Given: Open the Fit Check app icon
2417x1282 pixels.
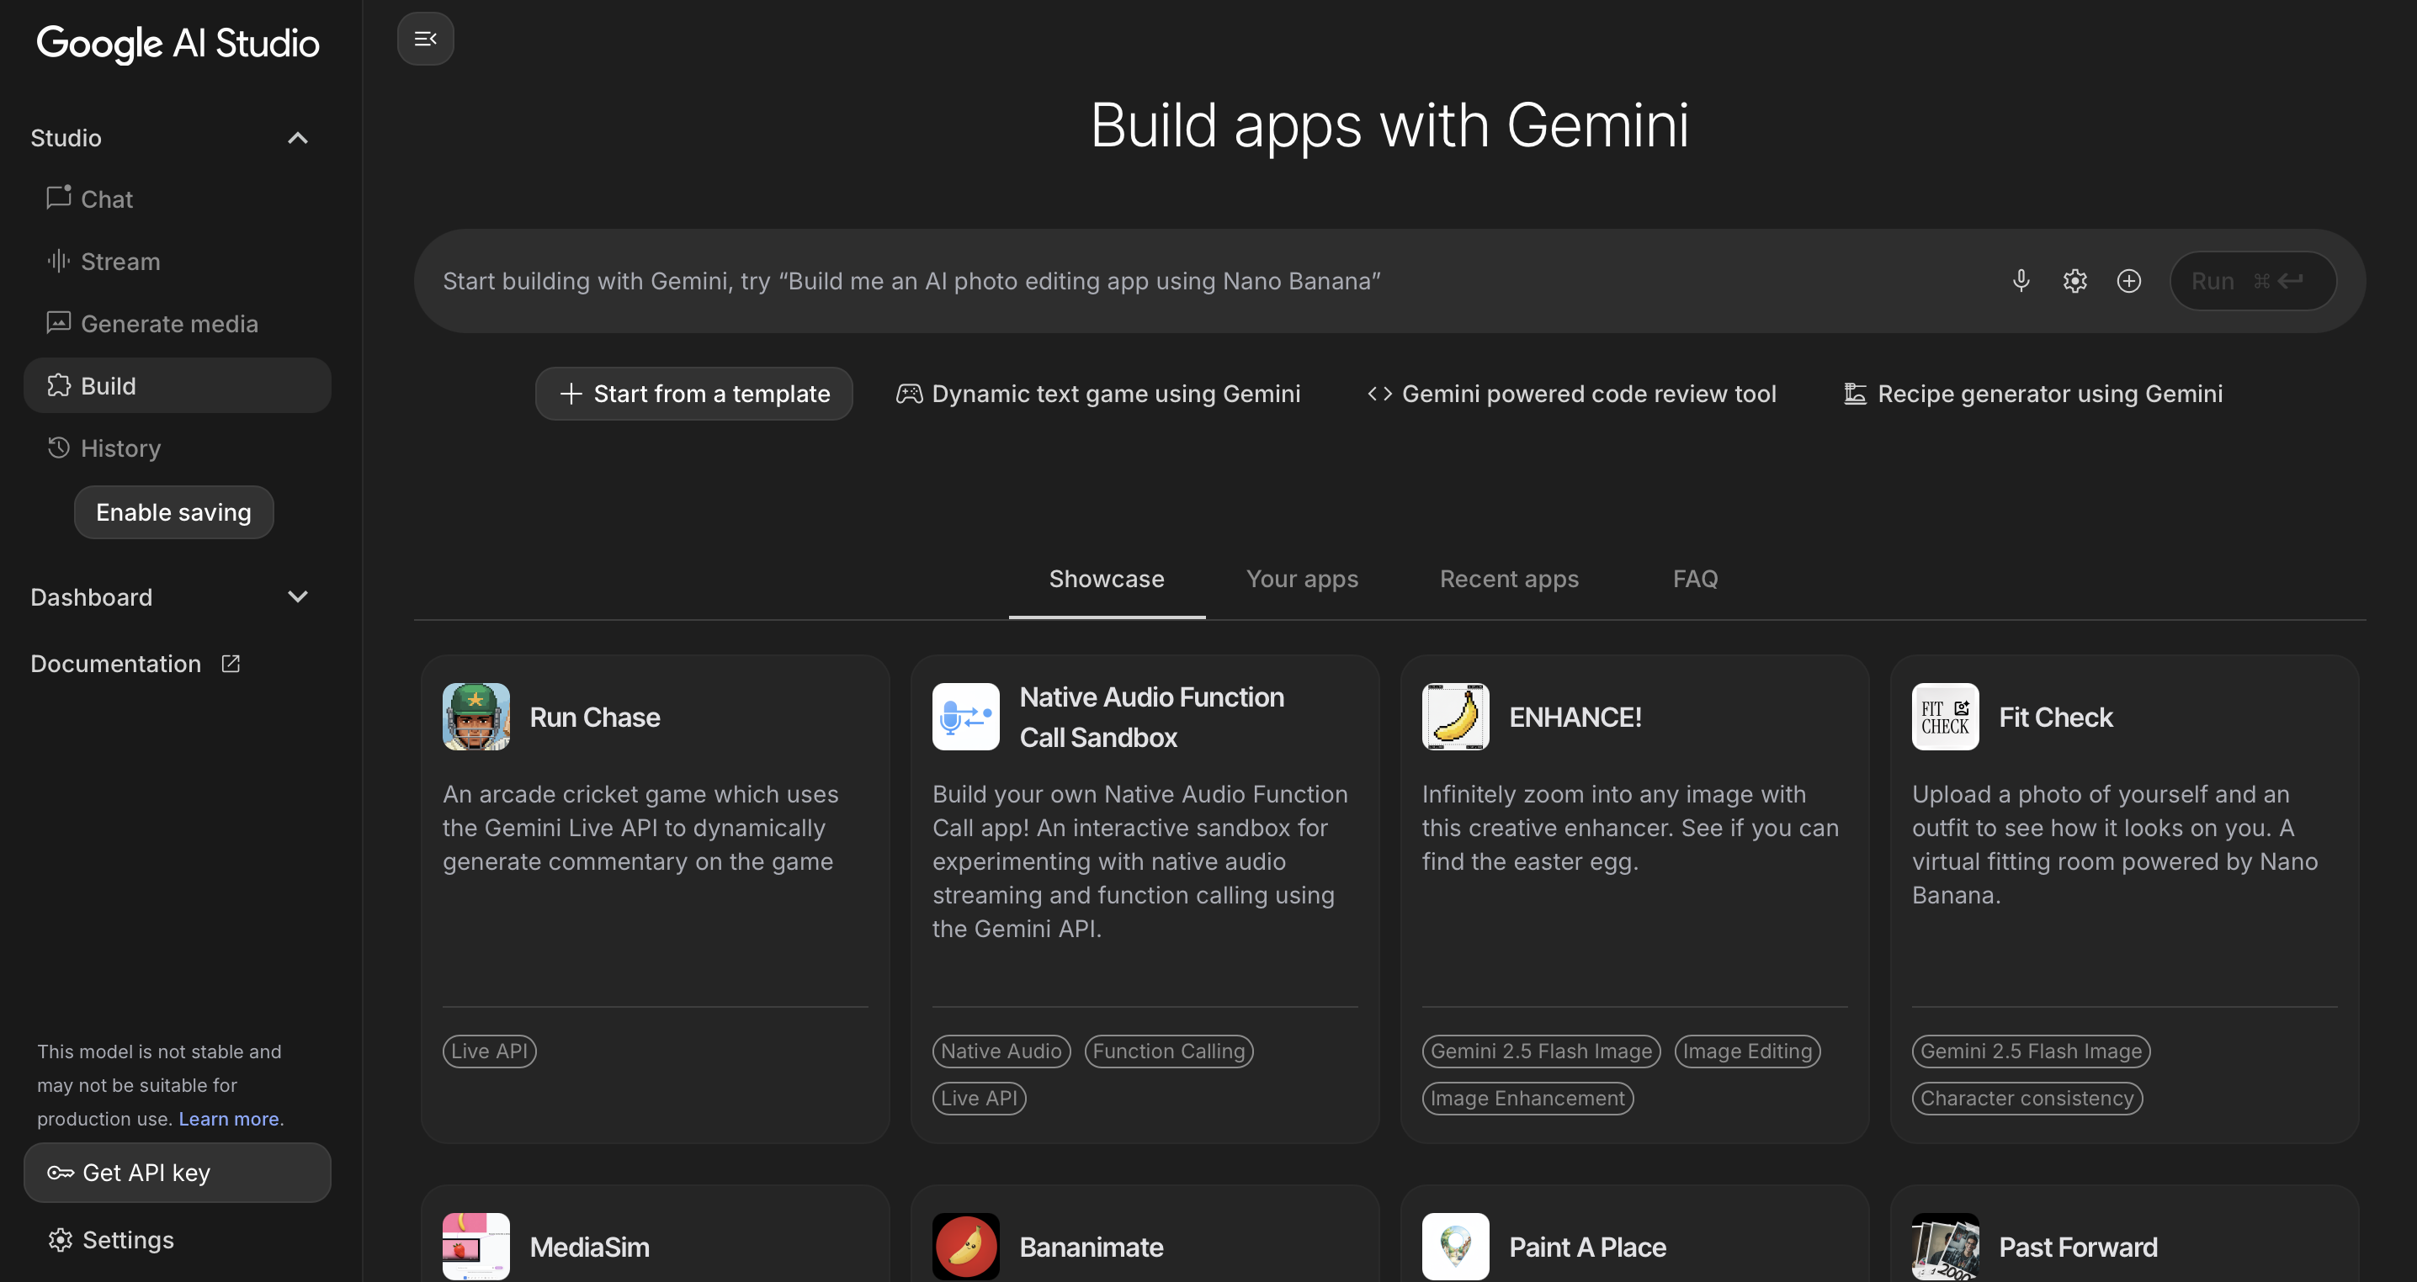Looking at the screenshot, I should tap(1945, 717).
